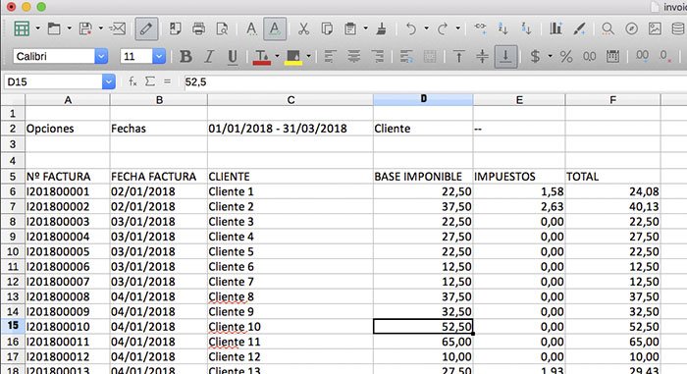Click the Undo arrow icon
Viewport: 687px width, 374px height.
pyautogui.click(x=410, y=28)
